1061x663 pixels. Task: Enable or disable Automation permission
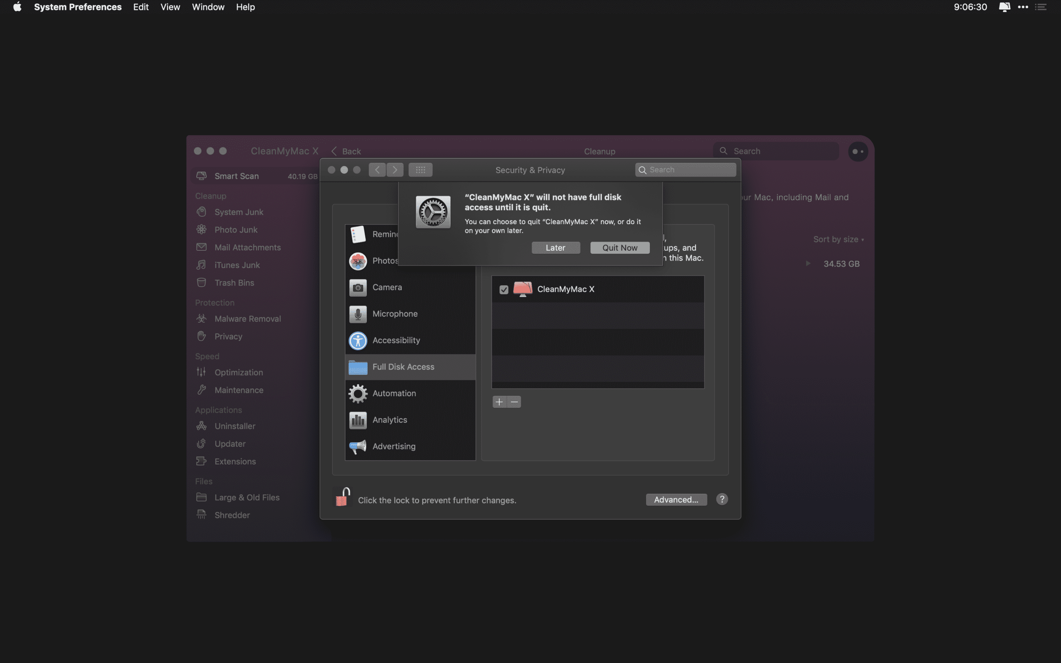[x=394, y=393]
